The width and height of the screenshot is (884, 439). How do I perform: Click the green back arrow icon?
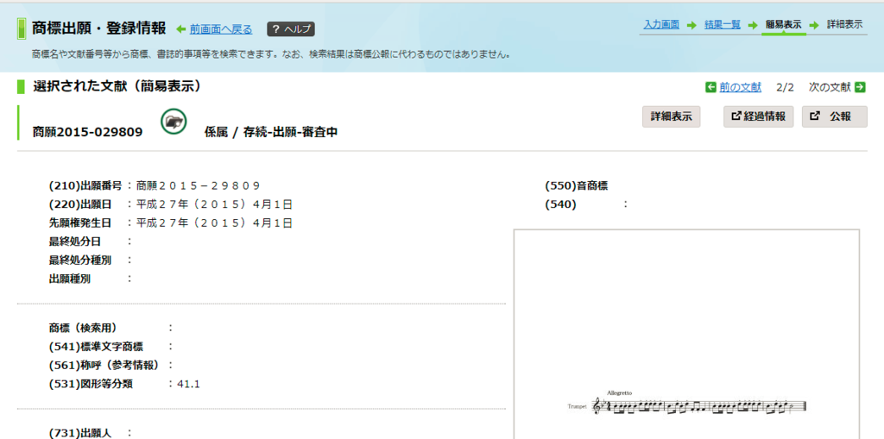click(x=181, y=29)
